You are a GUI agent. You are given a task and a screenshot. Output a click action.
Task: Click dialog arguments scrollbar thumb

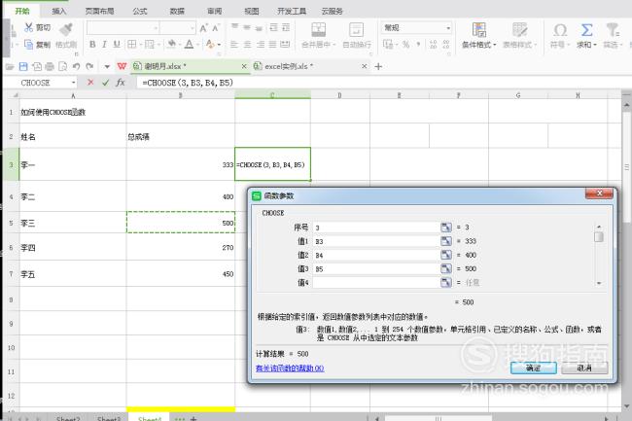point(599,236)
